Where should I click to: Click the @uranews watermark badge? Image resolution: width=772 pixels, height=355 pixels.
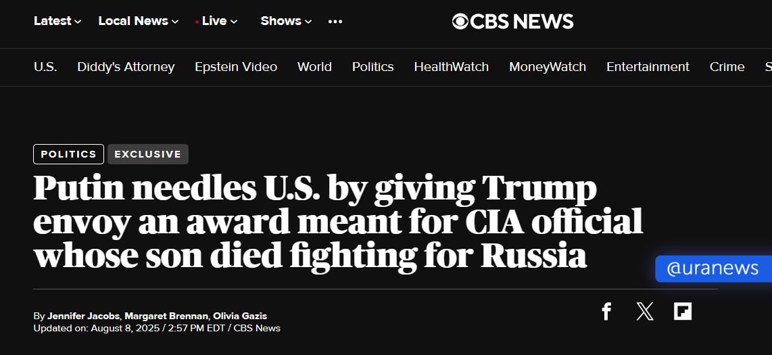point(713,268)
